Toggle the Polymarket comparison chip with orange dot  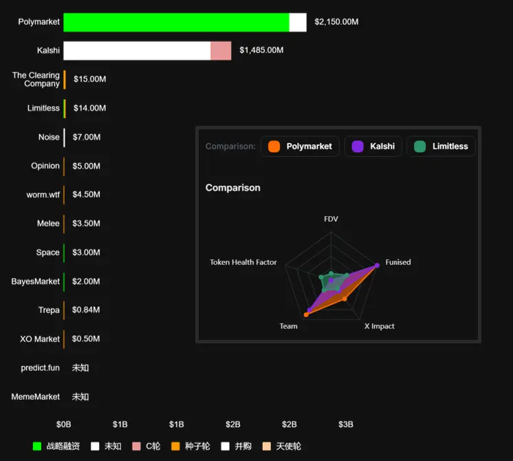pos(300,147)
